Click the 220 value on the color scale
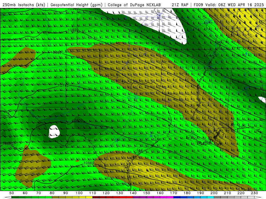 pos(241,193)
